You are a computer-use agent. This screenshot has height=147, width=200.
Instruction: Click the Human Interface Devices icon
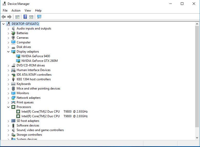pos(13,70)
